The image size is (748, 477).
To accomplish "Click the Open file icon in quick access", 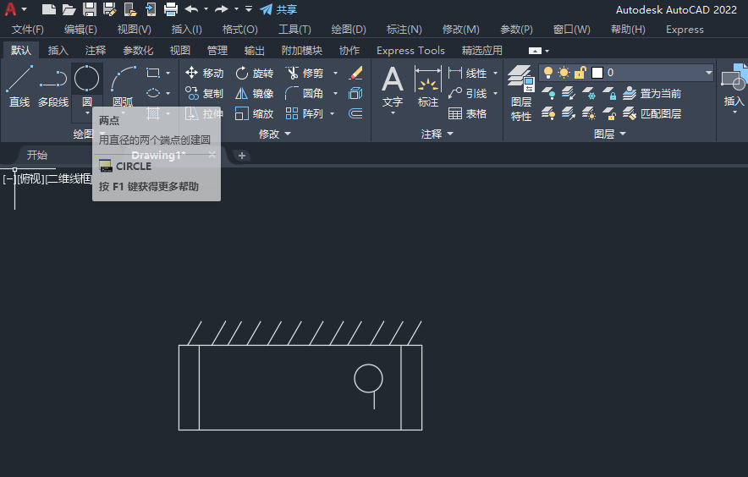I will coord(69,9).
